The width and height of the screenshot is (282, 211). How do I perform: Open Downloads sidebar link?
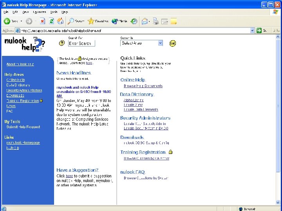15,95
